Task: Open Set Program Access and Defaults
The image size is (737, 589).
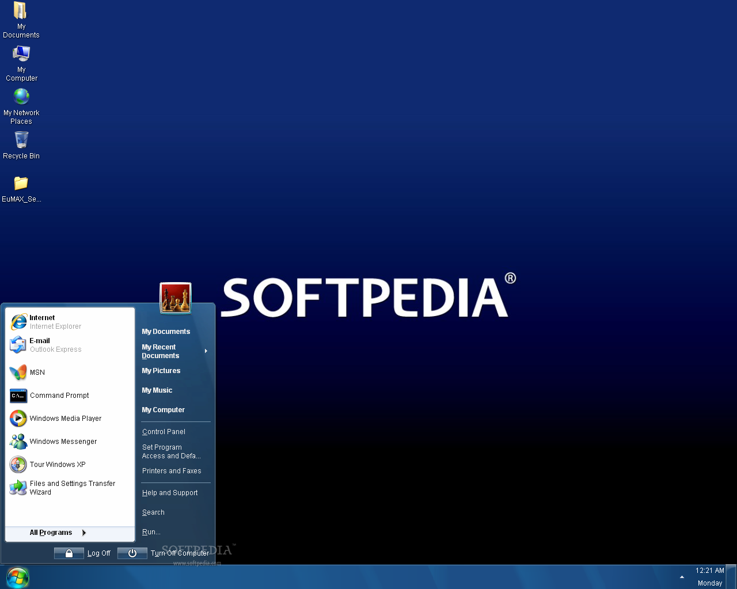Action: (172, 451)
